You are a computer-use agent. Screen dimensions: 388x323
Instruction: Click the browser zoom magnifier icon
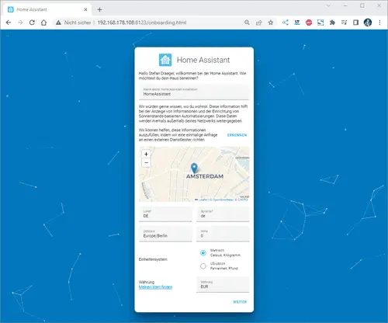click(x=247, y=23)
